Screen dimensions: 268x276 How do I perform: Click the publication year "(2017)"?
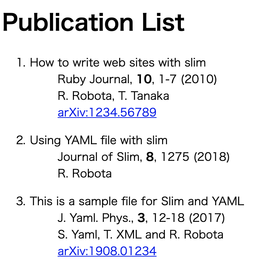[207, 218]
